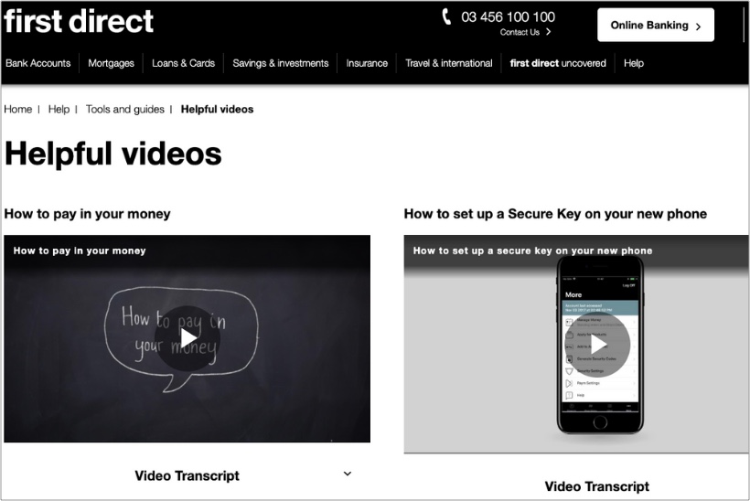The height and width of the screenshot is (501, 750).
Task: Open the Mortgages menu
Action: click(x=111, y=63)
